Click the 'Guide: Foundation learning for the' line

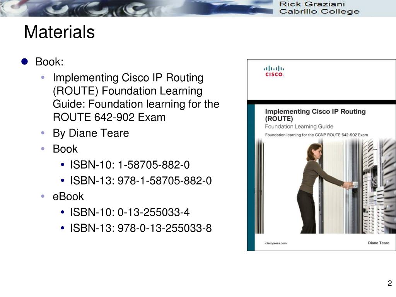[x=136, y=104]
